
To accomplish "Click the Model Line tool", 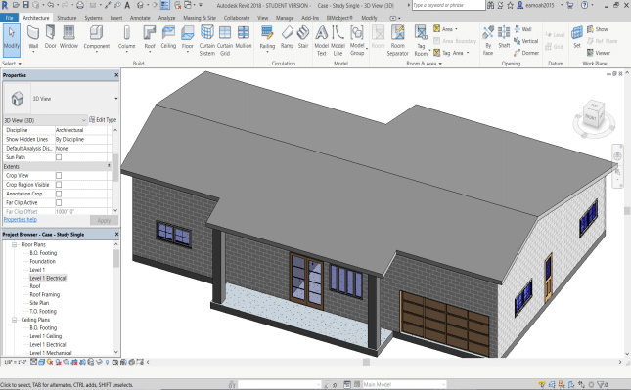I will 338,40.
